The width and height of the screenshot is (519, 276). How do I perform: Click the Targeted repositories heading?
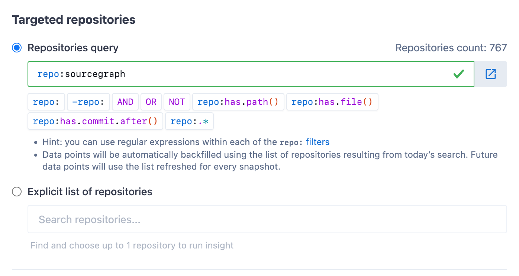click(74, 20)
